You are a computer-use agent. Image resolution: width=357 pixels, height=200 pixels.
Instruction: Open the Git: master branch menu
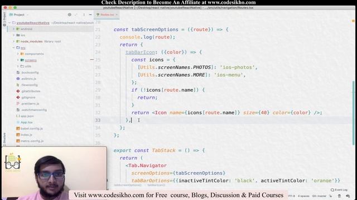point(319,196)
